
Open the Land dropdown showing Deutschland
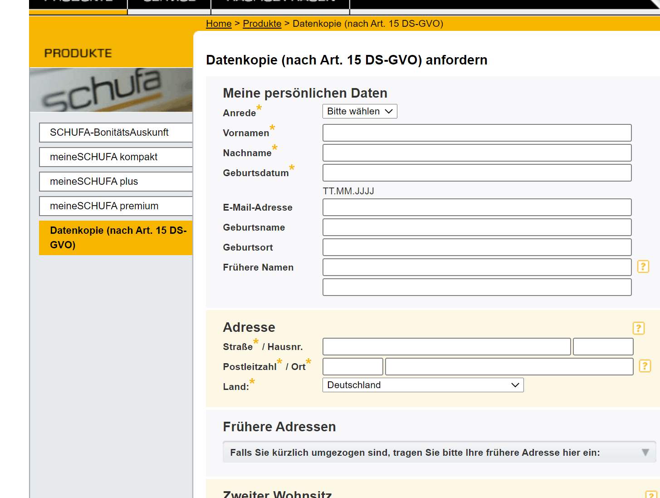[423, 385]
